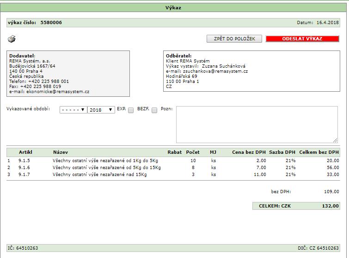The image size is (349, 258).
Task: Select the Počet column header
Action: (x=193, y=152)
